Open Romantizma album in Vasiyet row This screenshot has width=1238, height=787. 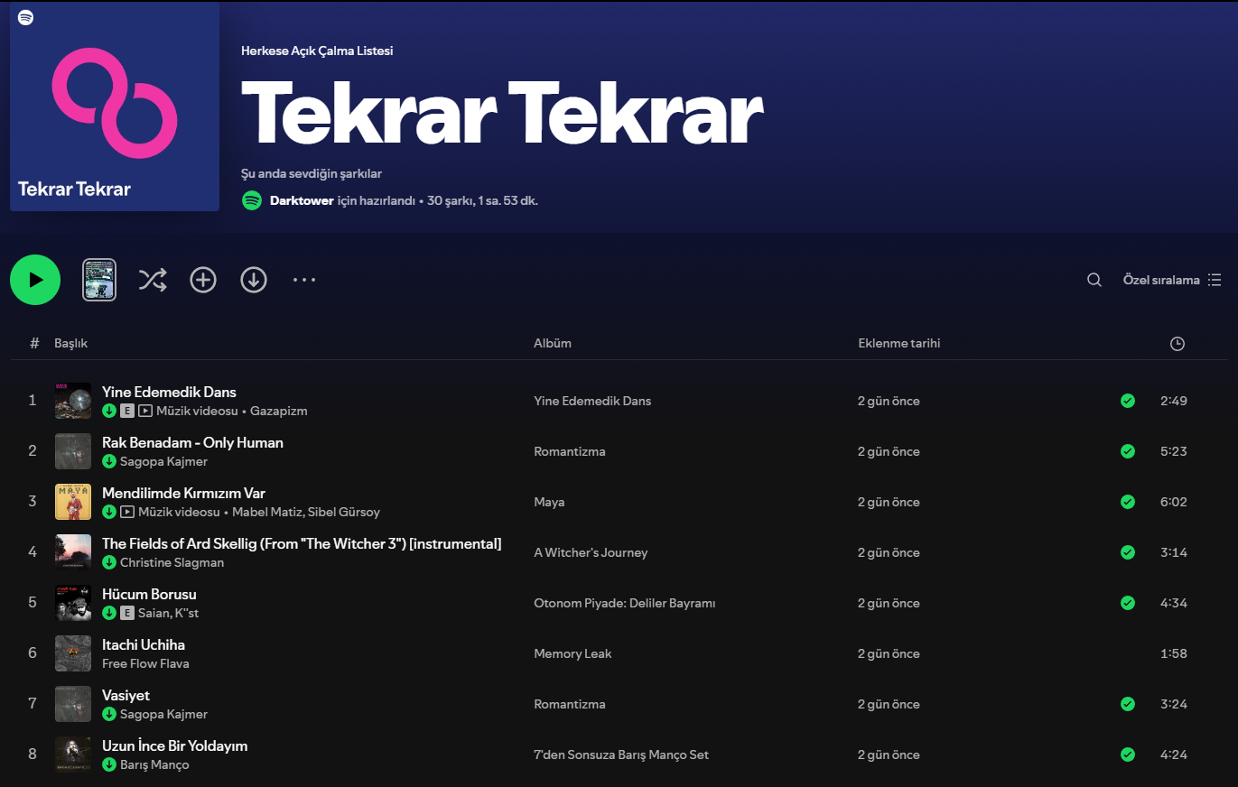pyautogui.click(x=570, y=704)
